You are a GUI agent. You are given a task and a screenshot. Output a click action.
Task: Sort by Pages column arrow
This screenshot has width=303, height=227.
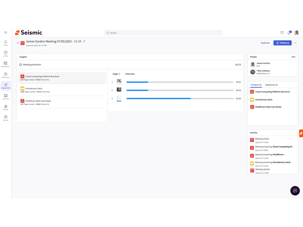coord(120,74)
